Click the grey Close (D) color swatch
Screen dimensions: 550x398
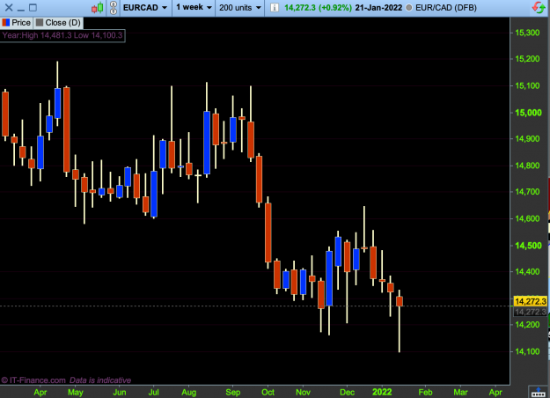40,23
